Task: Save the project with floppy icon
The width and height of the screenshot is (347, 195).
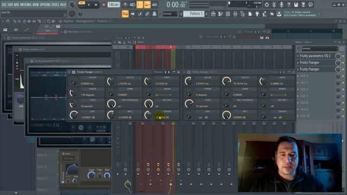Action: point(296,4)
